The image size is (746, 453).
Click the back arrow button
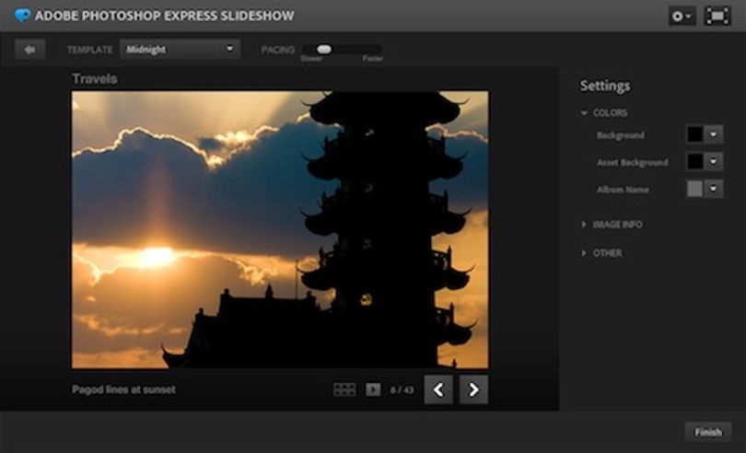pyautogui.click(x=30, y=50)
